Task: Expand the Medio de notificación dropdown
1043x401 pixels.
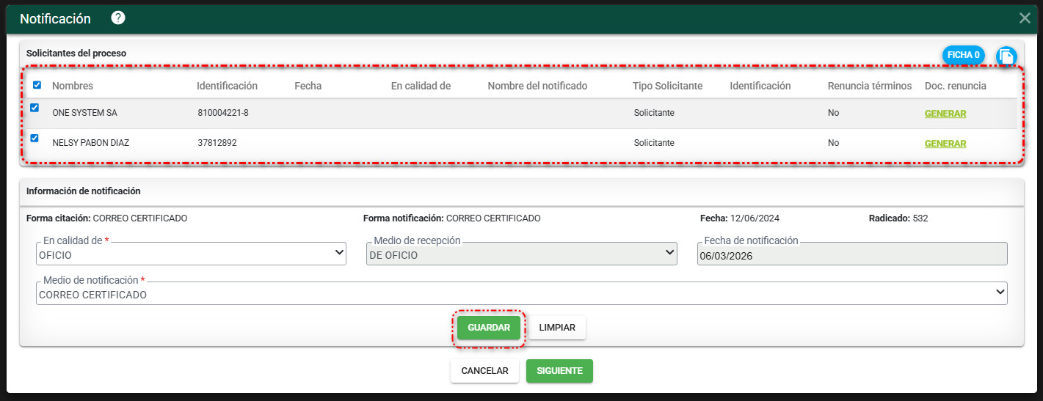Action: coord(521,293)
